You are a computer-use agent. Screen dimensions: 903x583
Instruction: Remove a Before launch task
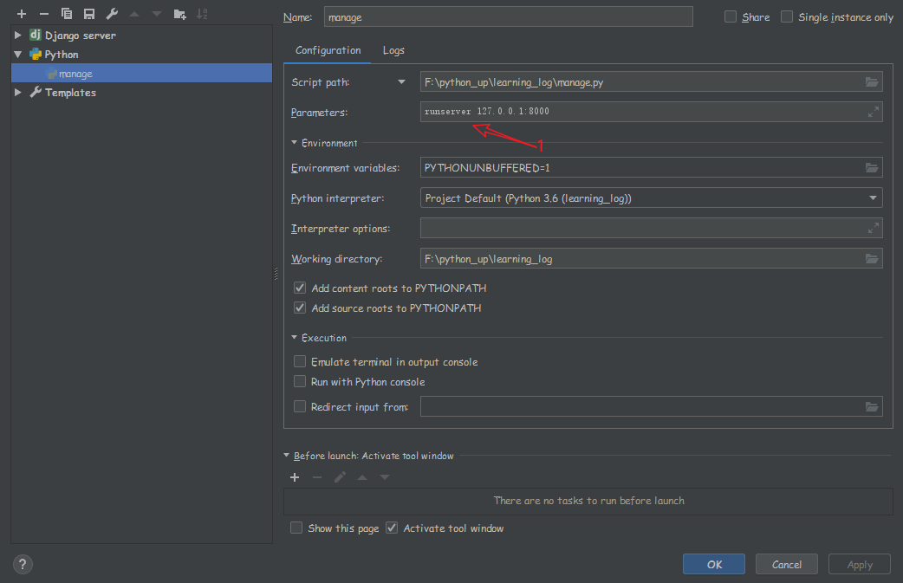316,477
